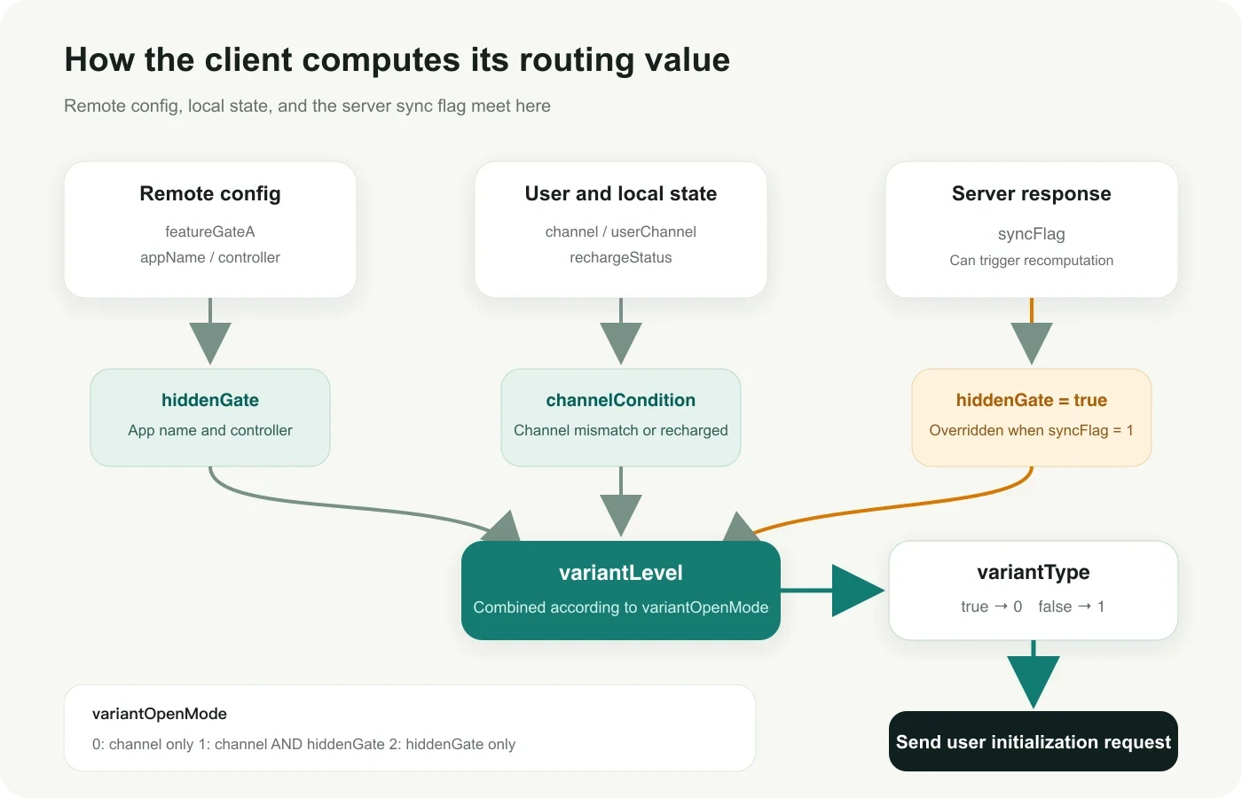Click the variantLevel node title
Viewport: 1242px width, 798px height.
pyautogui.click(x=621, y=573)
